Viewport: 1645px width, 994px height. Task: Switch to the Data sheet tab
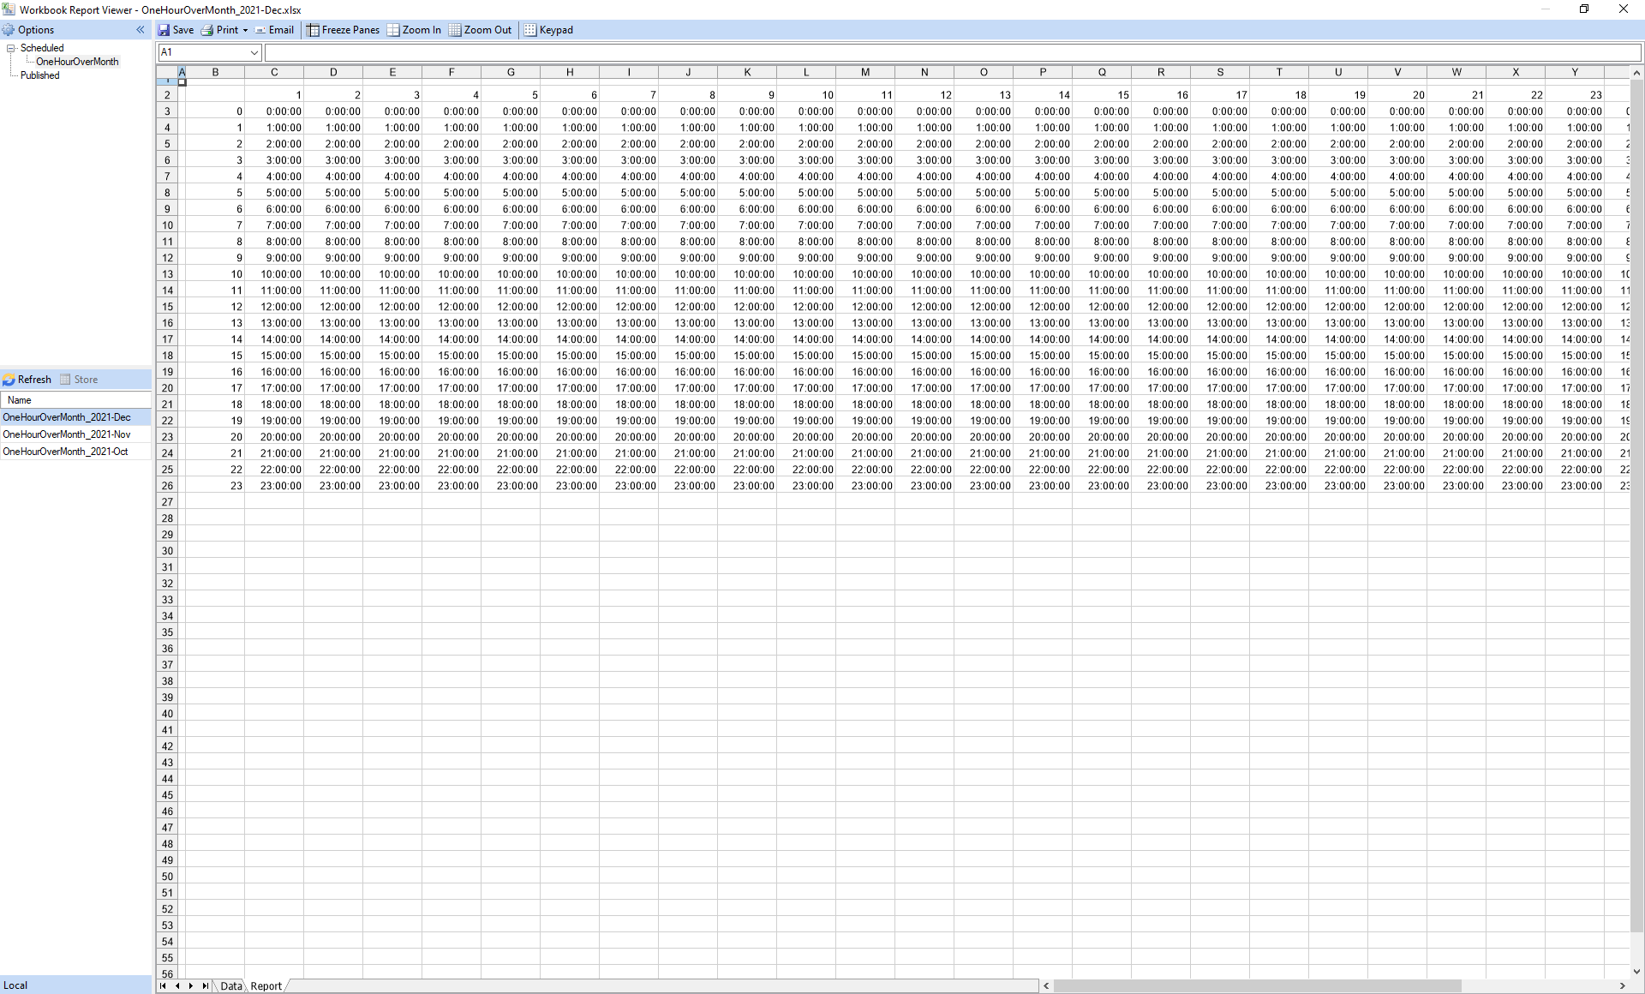coord(230,986)
